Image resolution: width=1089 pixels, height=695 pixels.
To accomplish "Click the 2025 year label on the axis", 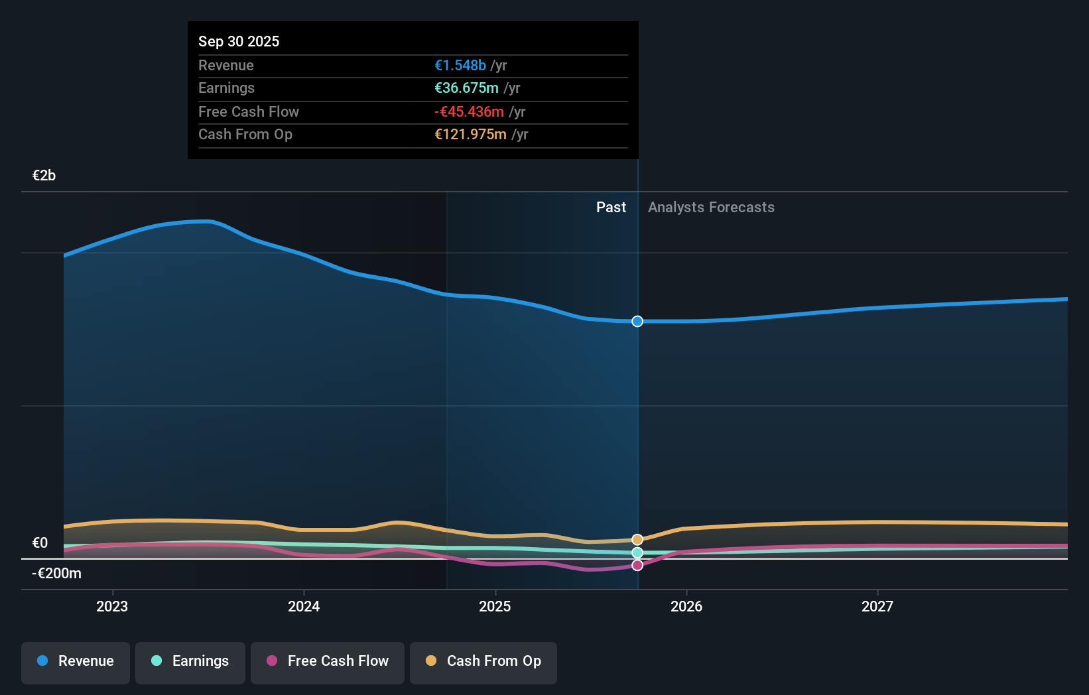I will [x=495, y=605].
